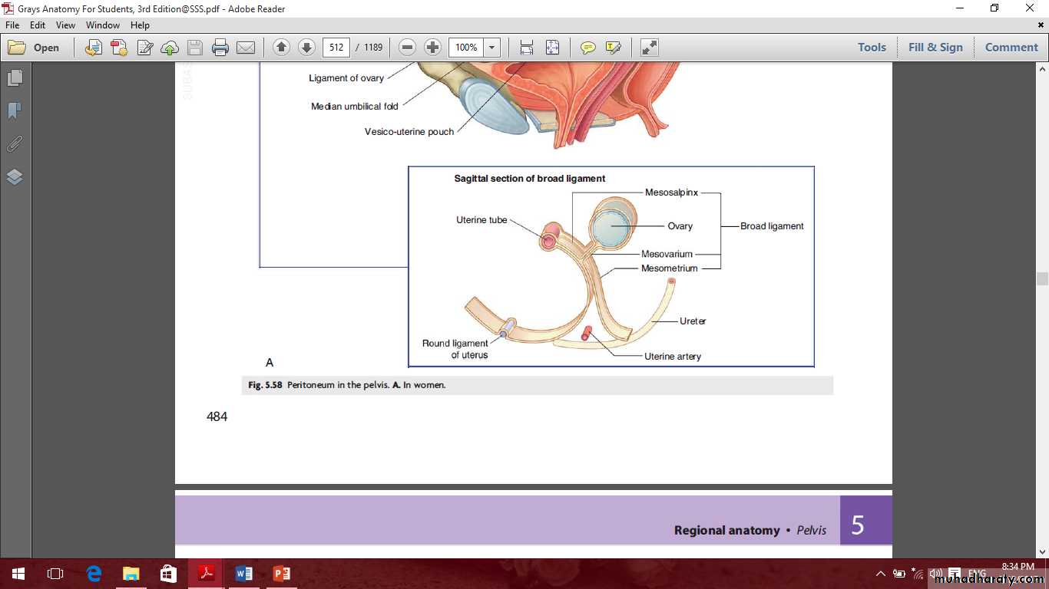The height and width of the screenshot is (589, 1049).
Task: Add a sticky note comment
Action: coord(587,48)
